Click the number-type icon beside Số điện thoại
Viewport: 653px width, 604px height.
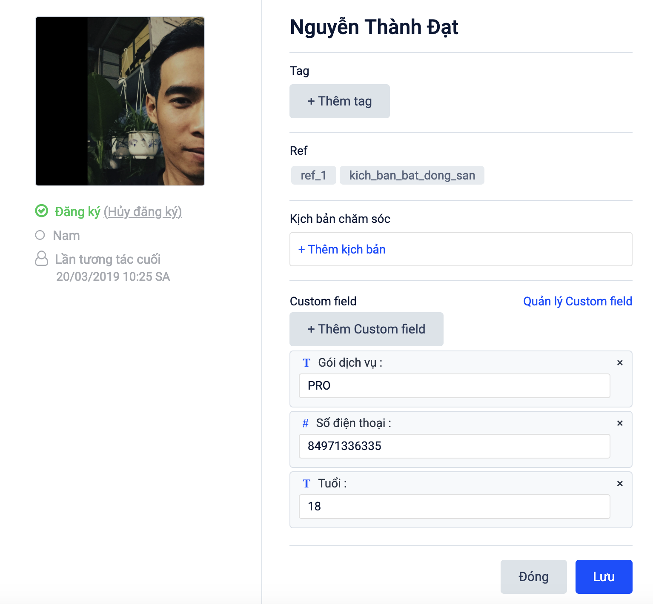pos(305,423)
